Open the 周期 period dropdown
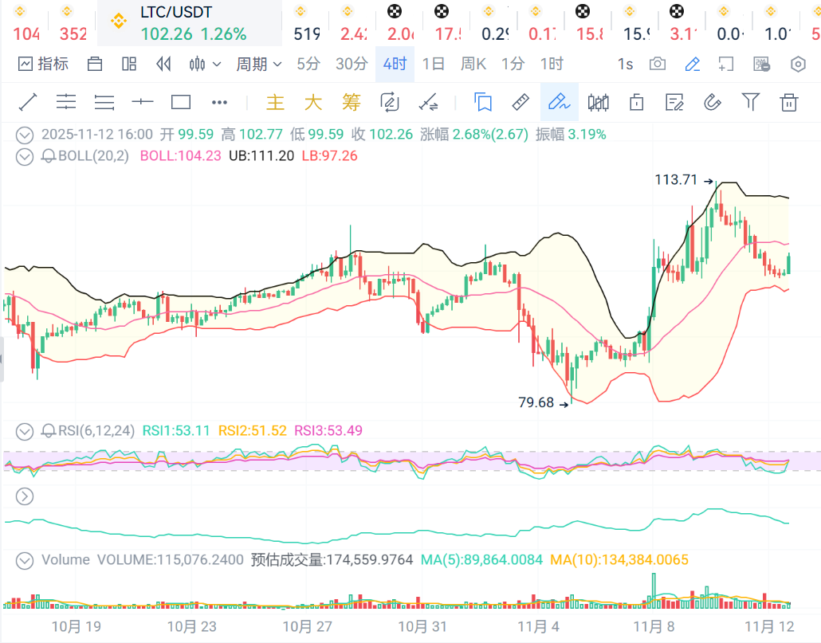This screenshot has width=821, height=643. [x=258, y=65]
